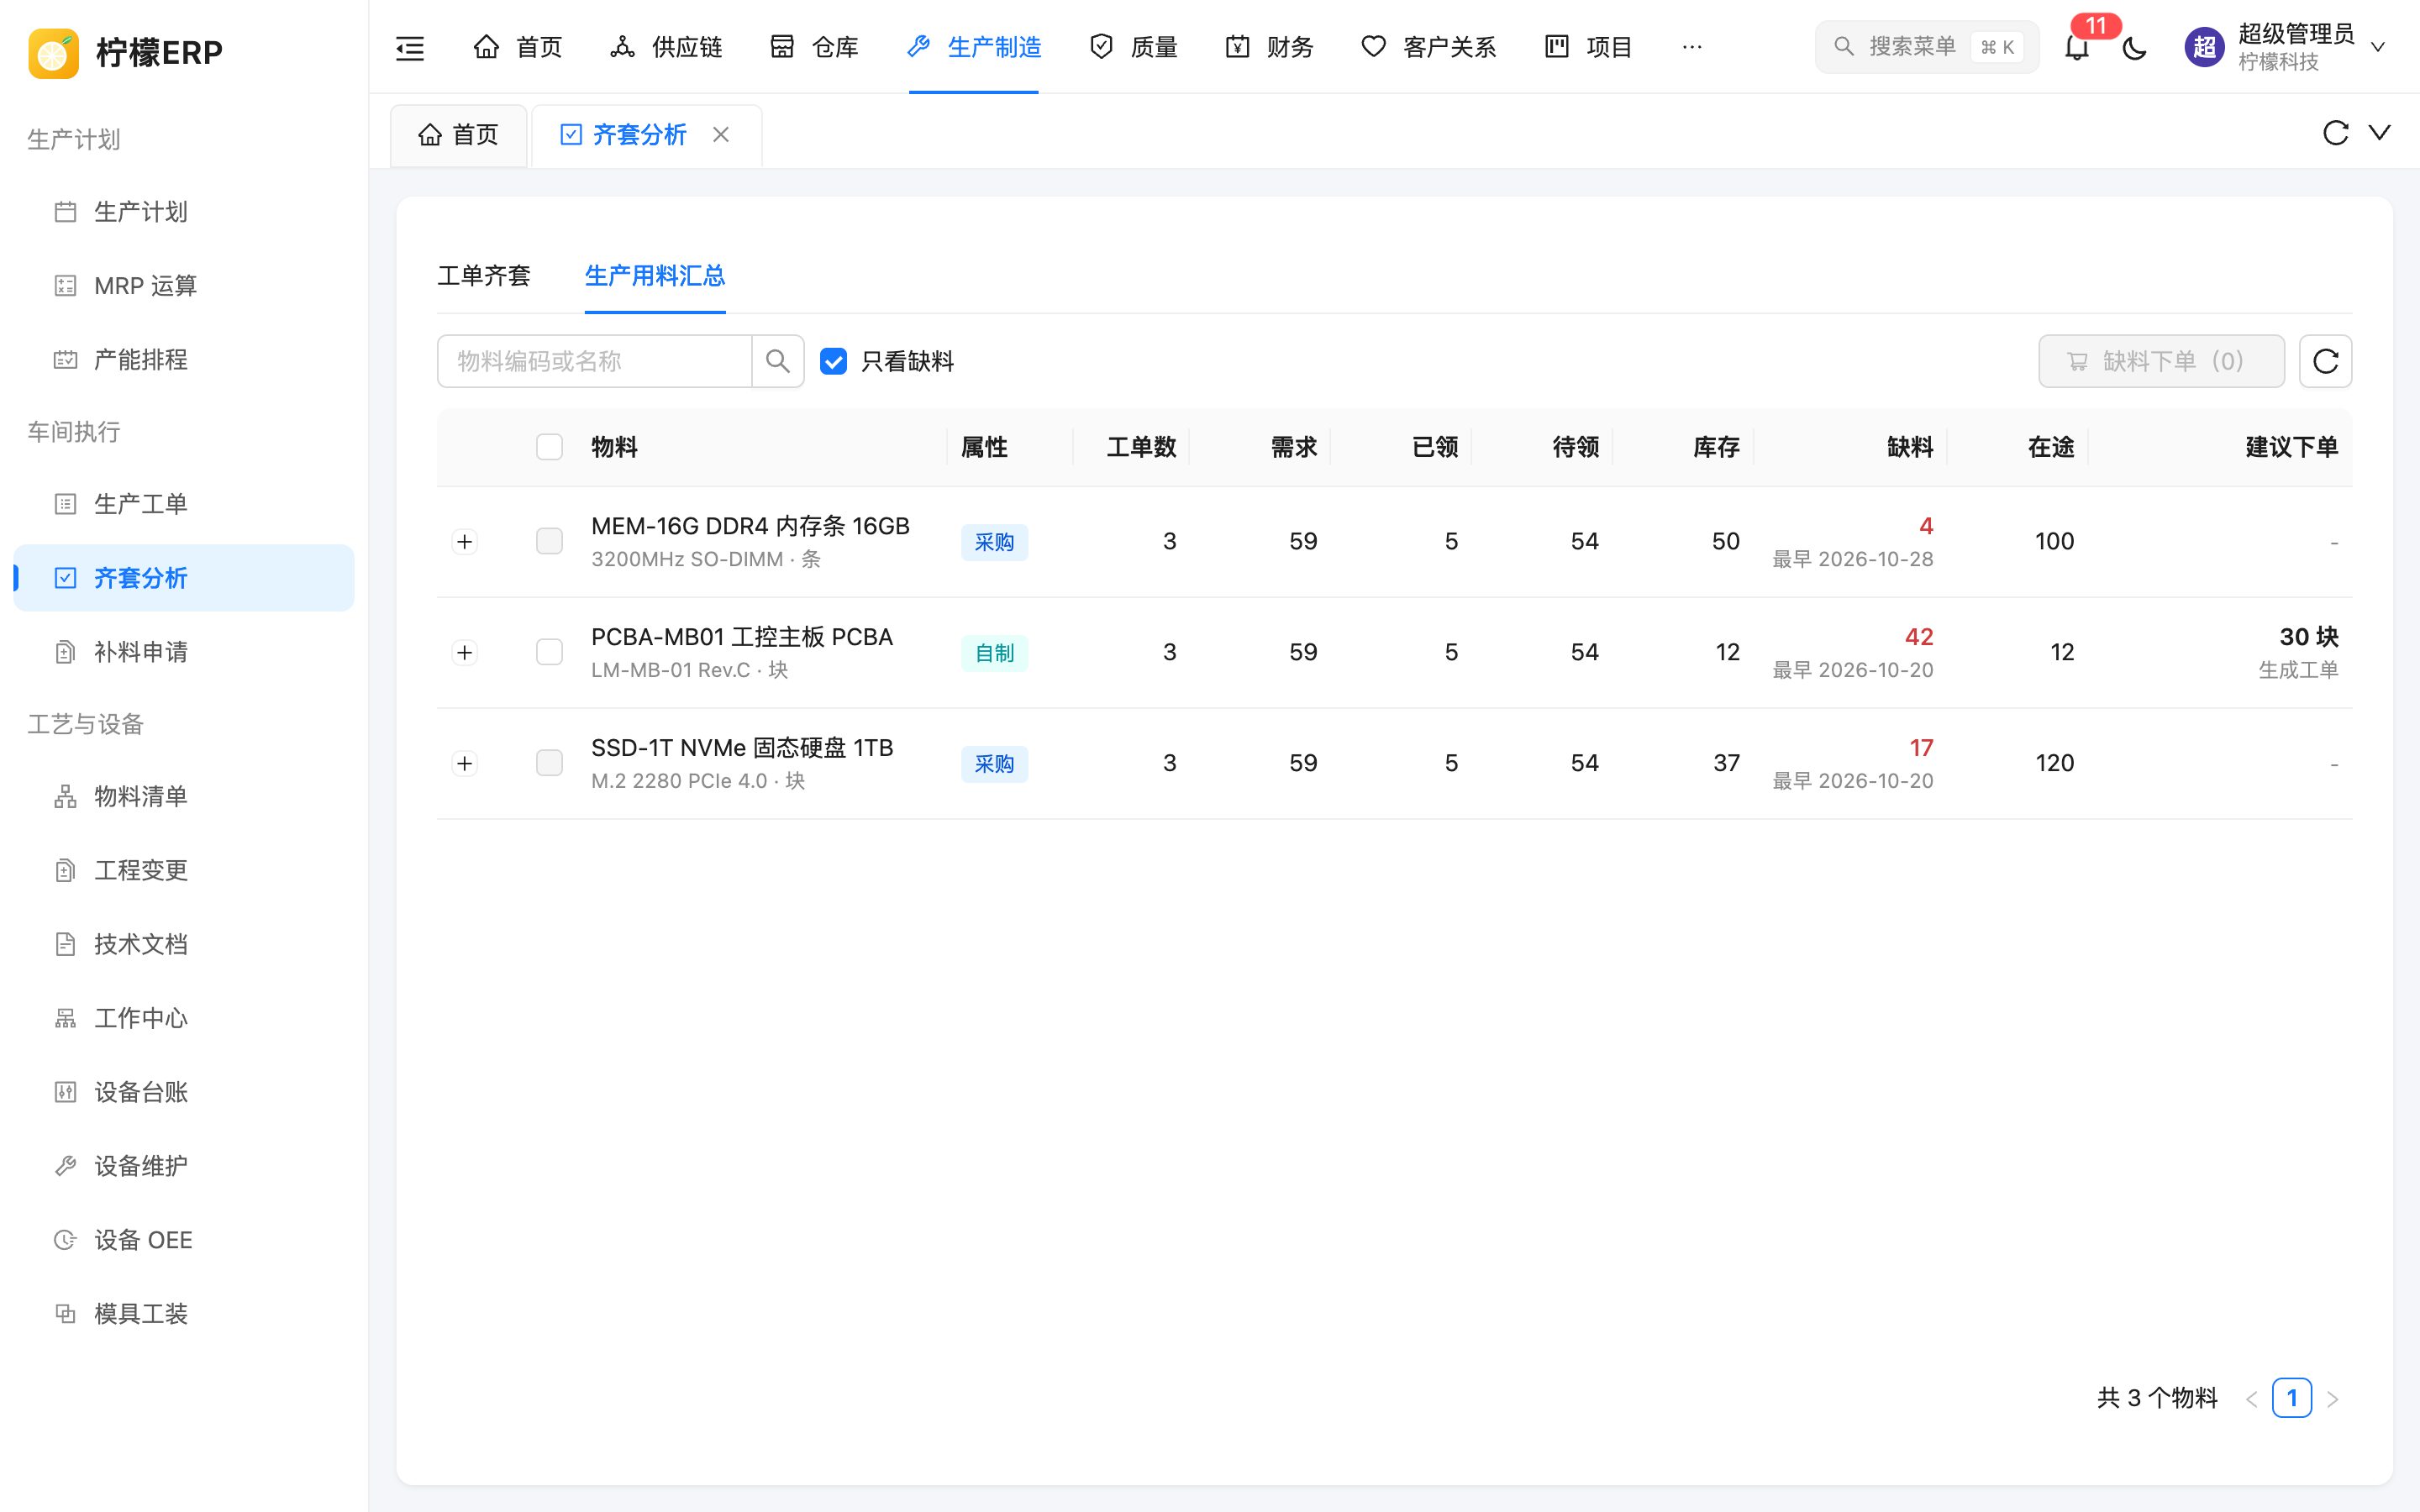
Task: Click the 缺料下单 (0) button
Action: coord(2161,361)
